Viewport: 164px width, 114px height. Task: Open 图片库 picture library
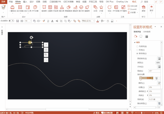click(x=81, y=8)
